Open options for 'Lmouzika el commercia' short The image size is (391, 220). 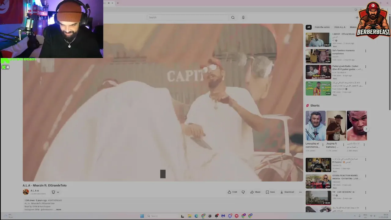(323, 145)
